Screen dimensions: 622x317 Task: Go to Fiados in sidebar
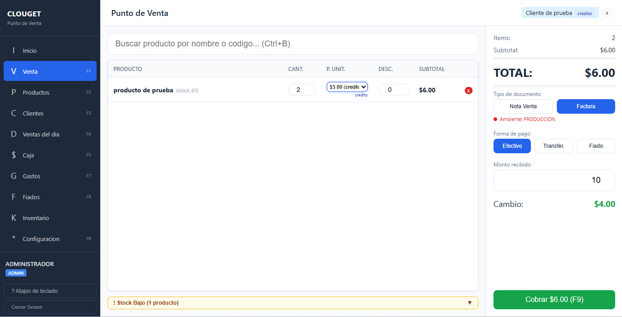pyautogui.click(x=31, y=197)
